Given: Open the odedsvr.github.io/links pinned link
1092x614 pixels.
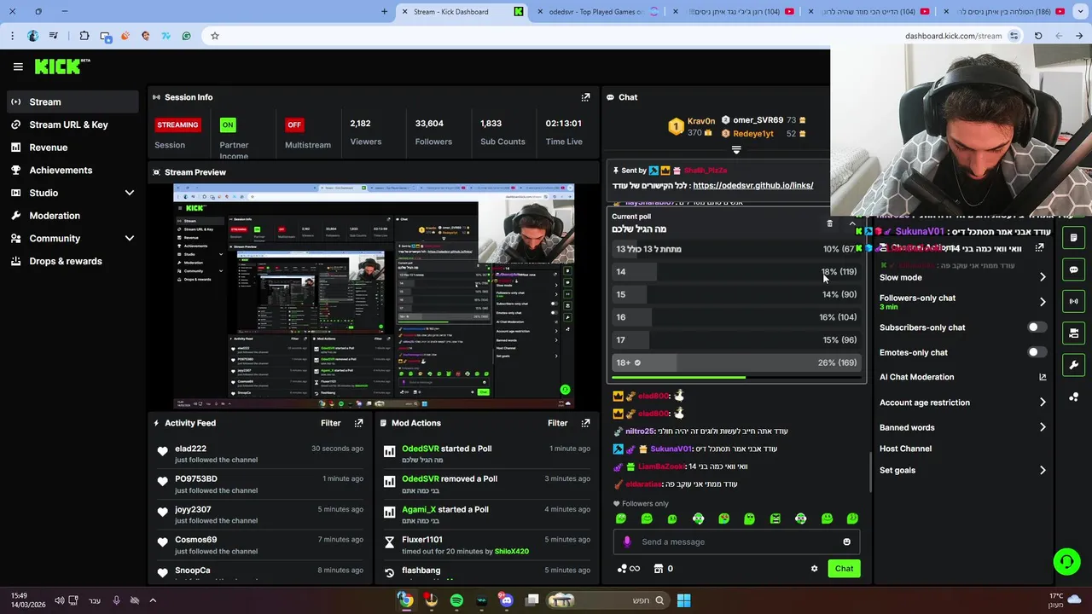Looking at the screenshot, I should [x=752, y=185].
